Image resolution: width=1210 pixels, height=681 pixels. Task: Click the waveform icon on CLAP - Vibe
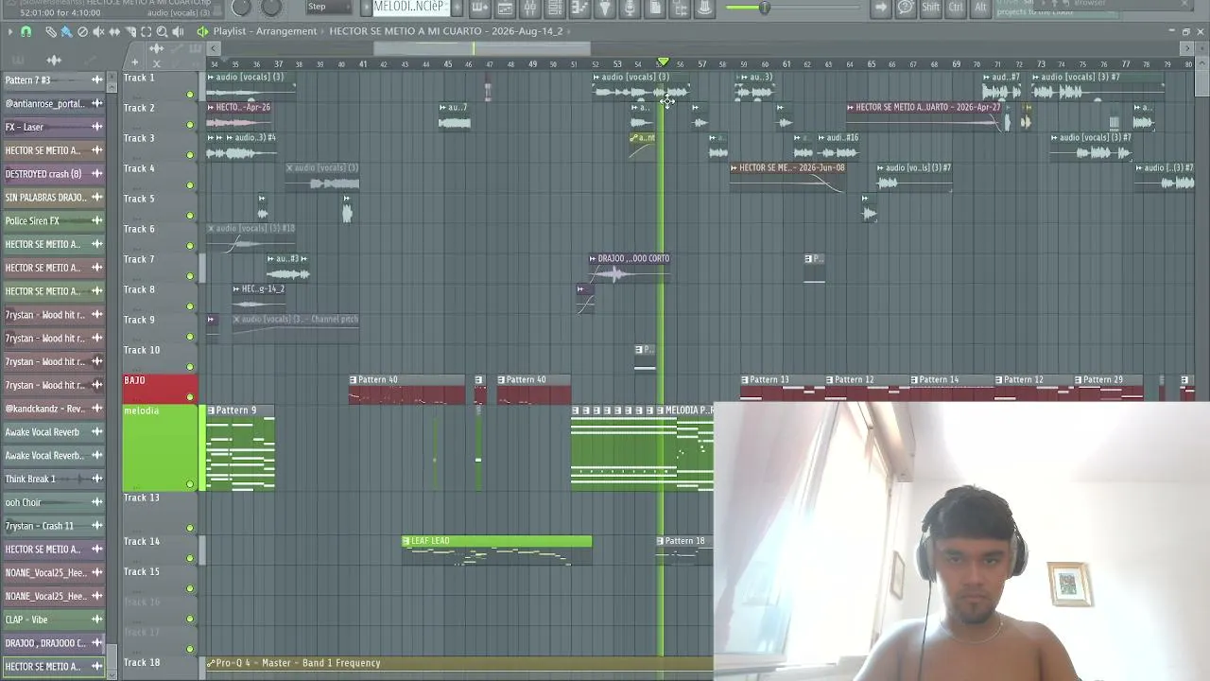[x=96, y=620]
